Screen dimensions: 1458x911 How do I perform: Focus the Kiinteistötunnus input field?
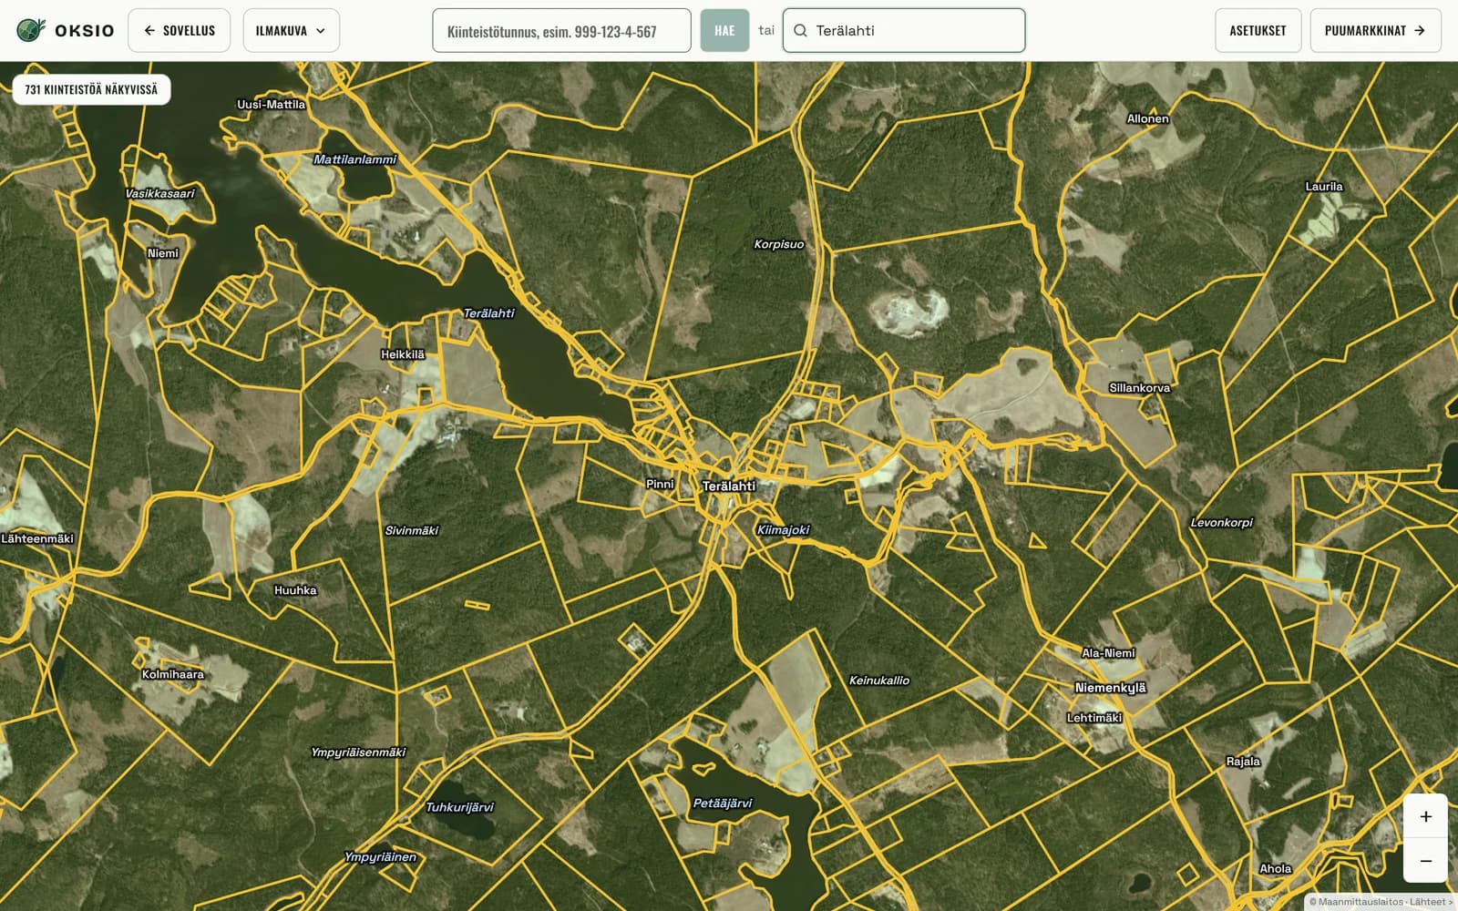pyautogui.click(x=561, y=31)
